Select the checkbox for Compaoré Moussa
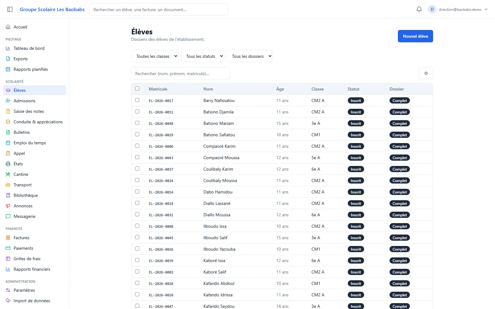Screen dimensions: 495x309 click(137, 157)
